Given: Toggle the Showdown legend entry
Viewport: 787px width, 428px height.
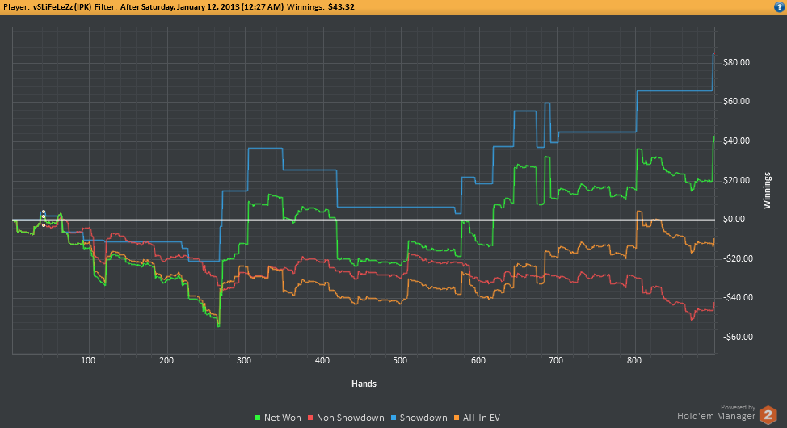Looking at the screenshot, I should click(419, 418).
